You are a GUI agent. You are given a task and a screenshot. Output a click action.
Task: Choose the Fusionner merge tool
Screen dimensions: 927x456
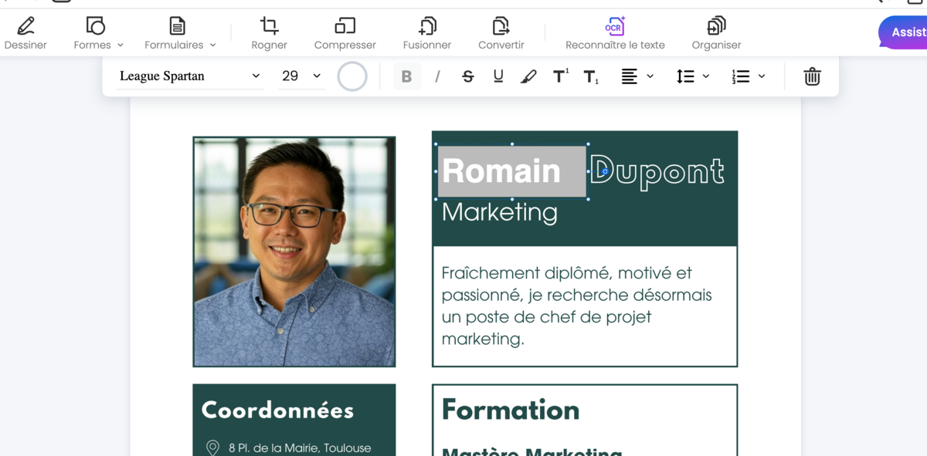coord(427,33)
